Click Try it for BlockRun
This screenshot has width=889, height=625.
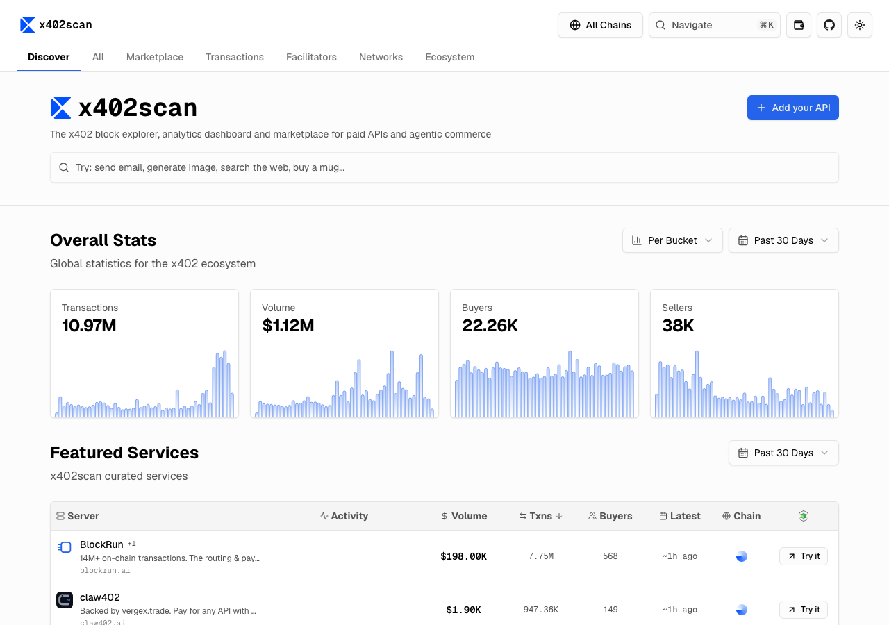(x=804, y=556)
